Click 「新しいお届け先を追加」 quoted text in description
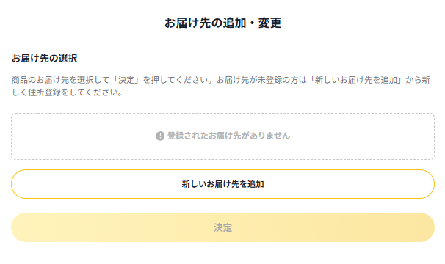Image resolution: width=445 pixels, height=264 pixels. [x=356, y=80]
